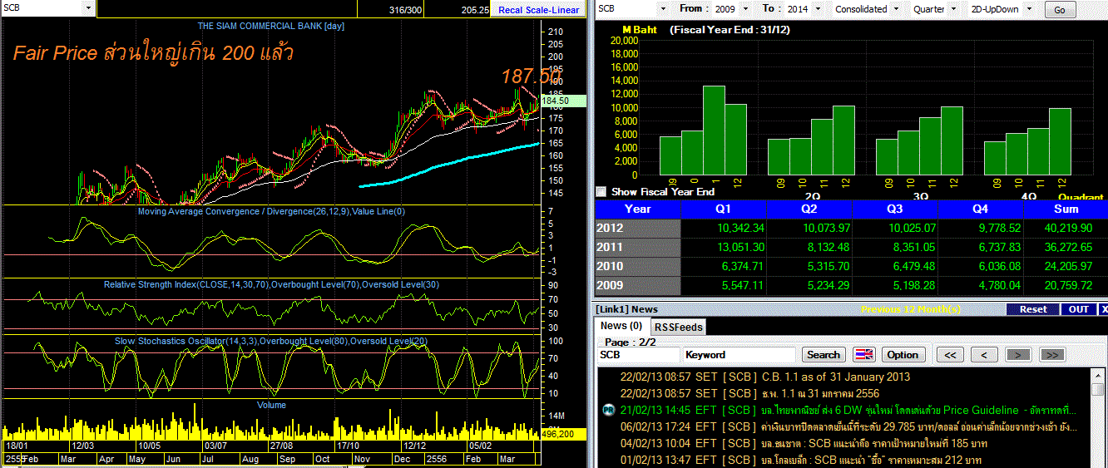Go to first news page (<<)
Viewport: 1108px width, 468px height.
(x=950, y=355)
